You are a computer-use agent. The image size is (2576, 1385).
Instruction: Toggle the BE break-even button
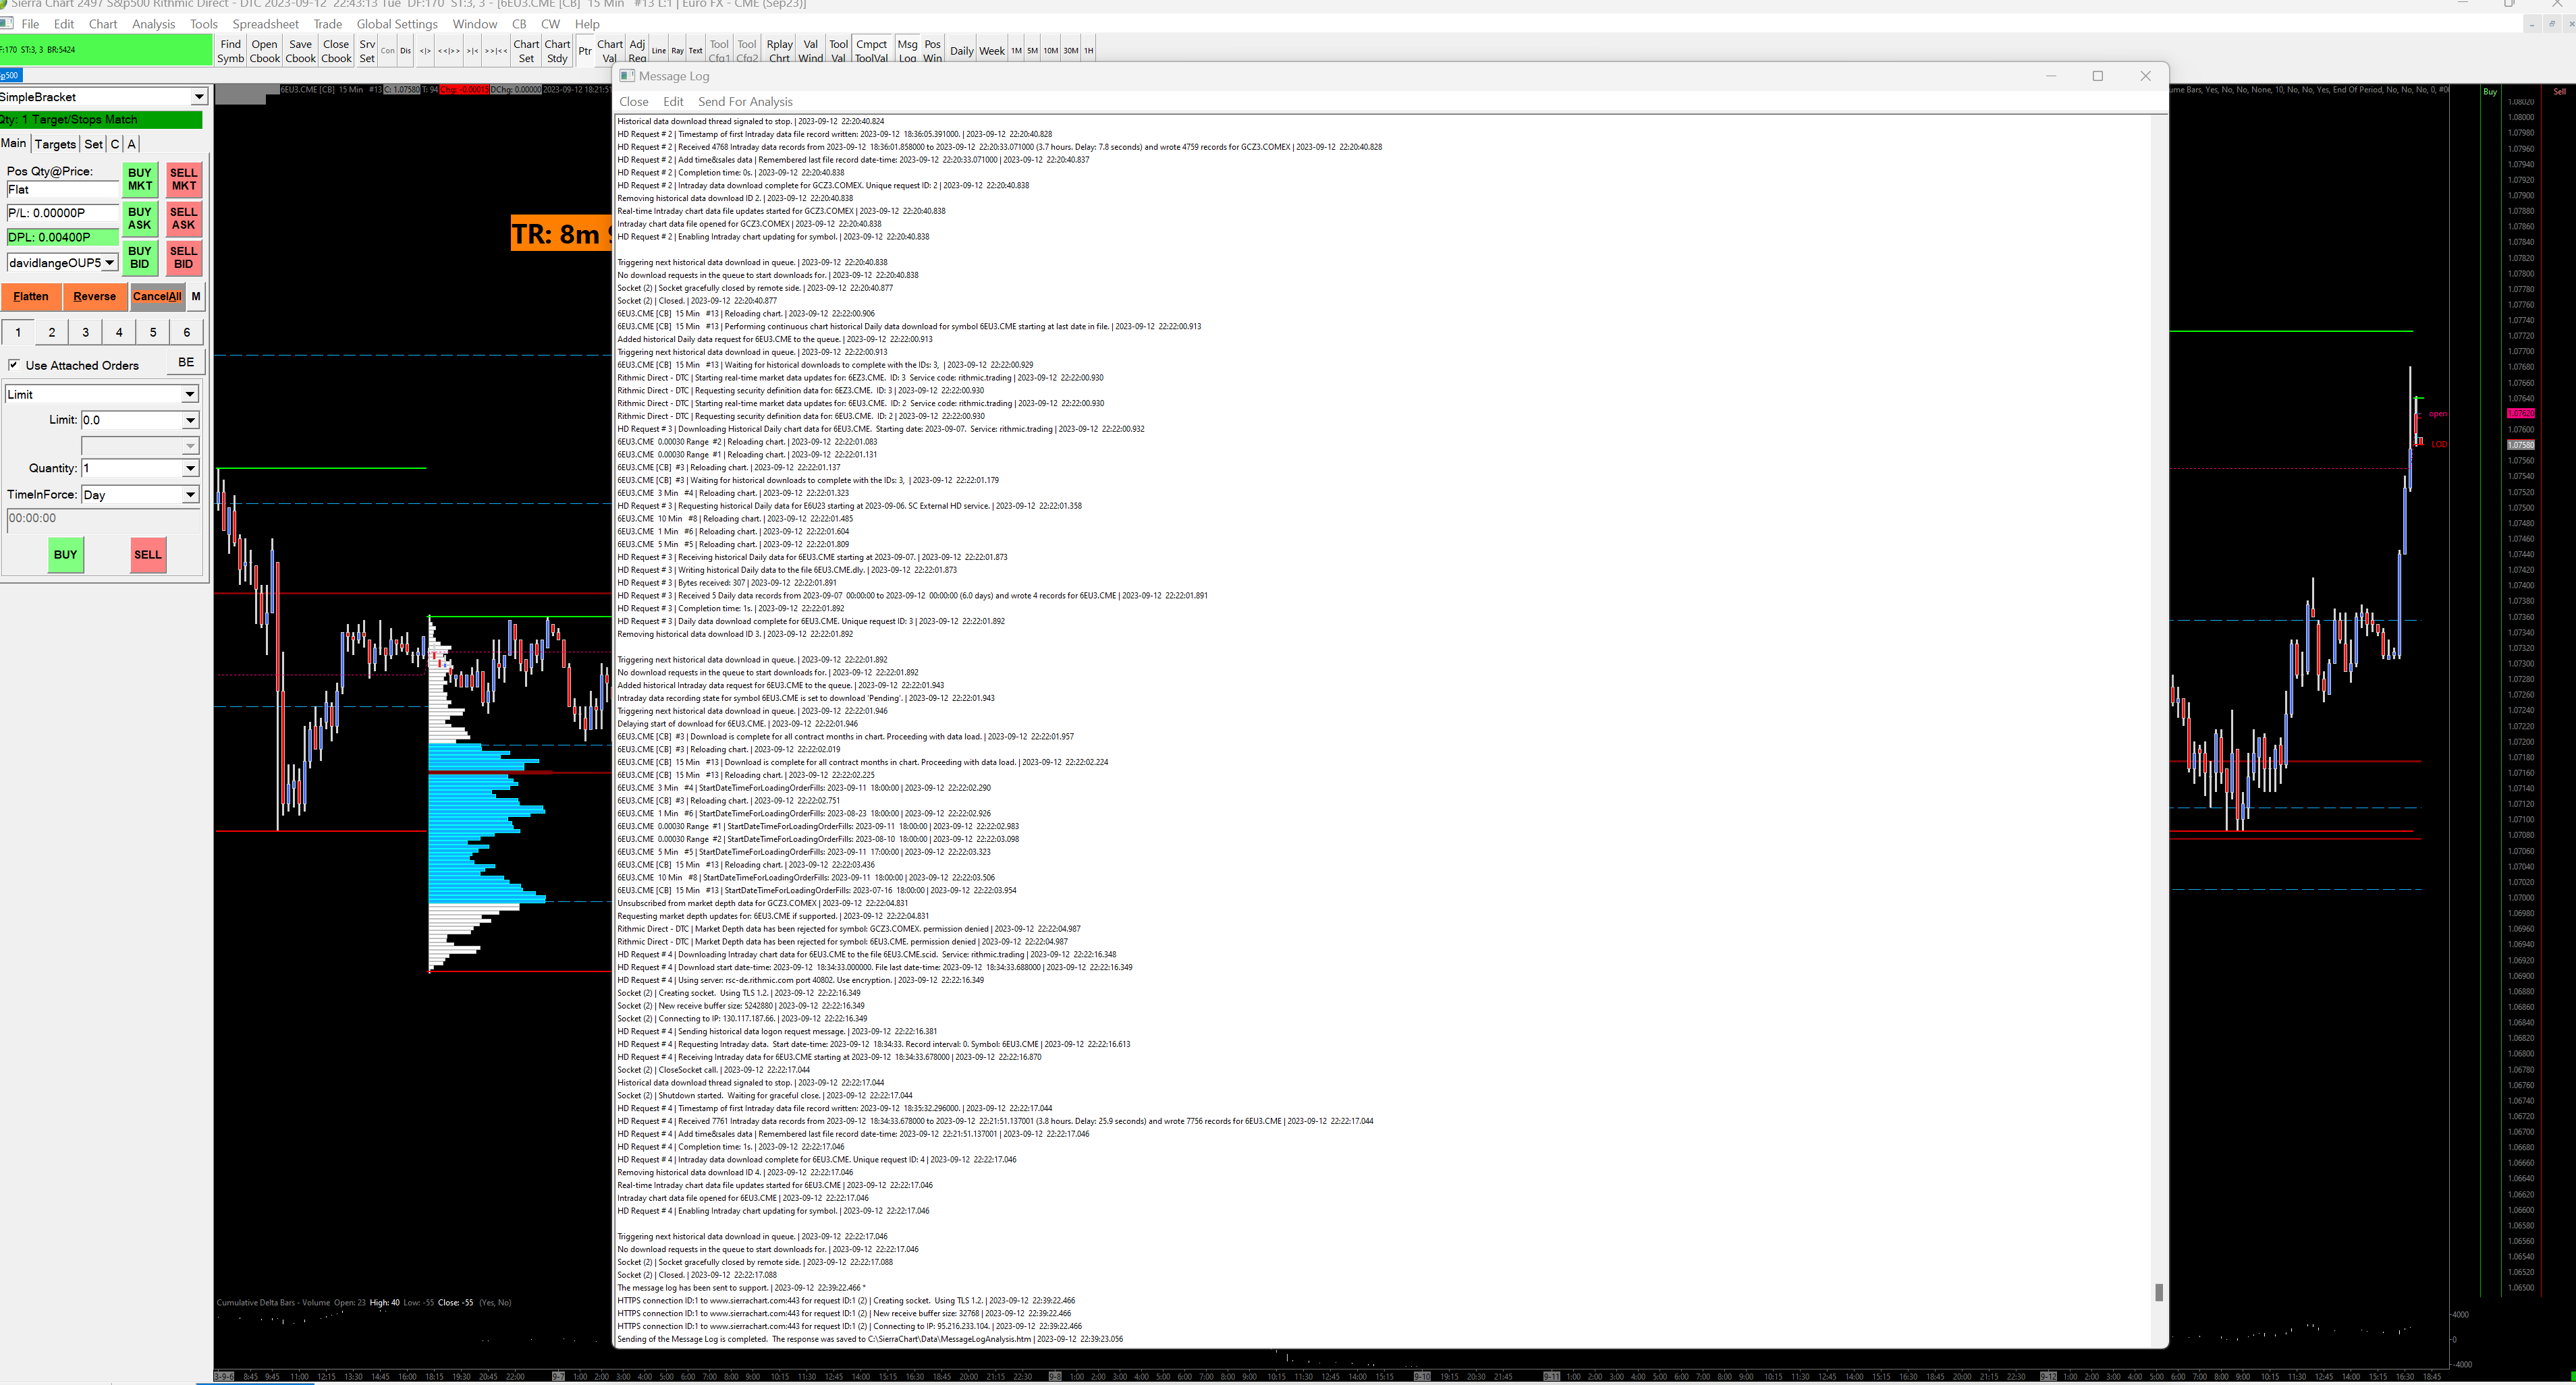tap(186, 363)
